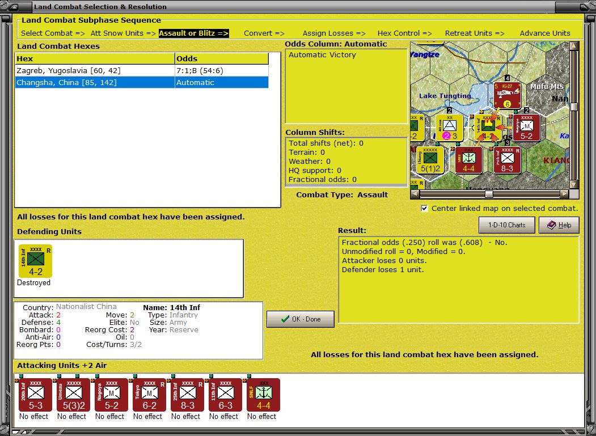Click the Automatic Victory odds text
The image size is (596, 436).
pyautogui.click(x=322, y=55)
